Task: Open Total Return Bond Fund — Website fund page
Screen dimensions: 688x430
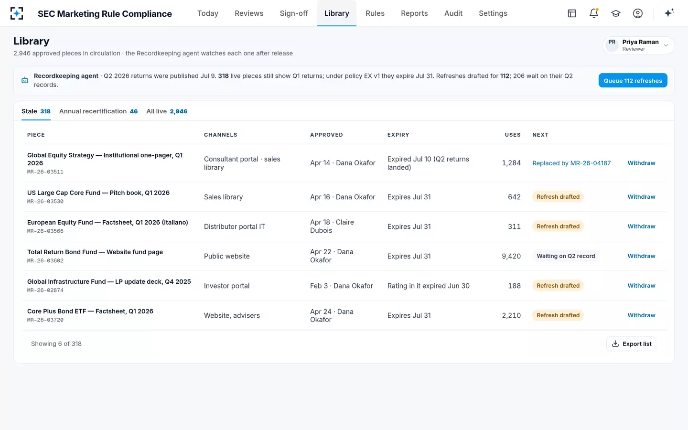Action: [x=95, y=252]
